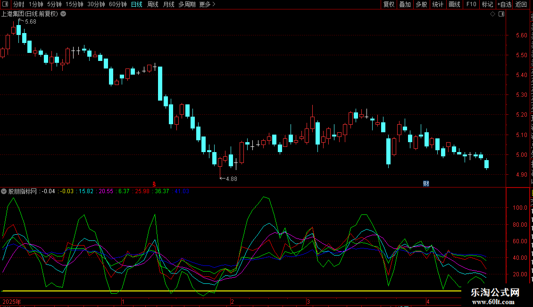Toggle the left sidebar panel icon

pyautogui.click(x=5, y=4)
